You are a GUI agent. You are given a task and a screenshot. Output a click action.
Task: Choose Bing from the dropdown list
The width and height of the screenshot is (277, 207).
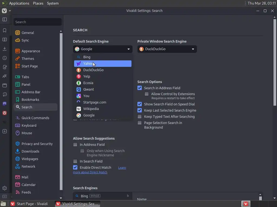click(103, 57)
